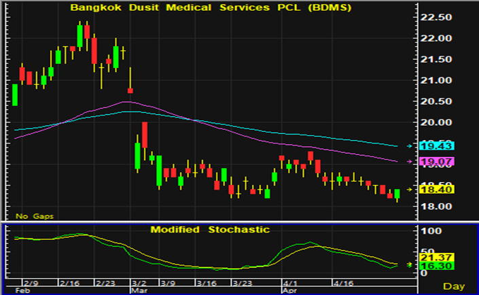Click the 20.00 price axis label
The image size is (479, 295).
click(x=436, y=122)
